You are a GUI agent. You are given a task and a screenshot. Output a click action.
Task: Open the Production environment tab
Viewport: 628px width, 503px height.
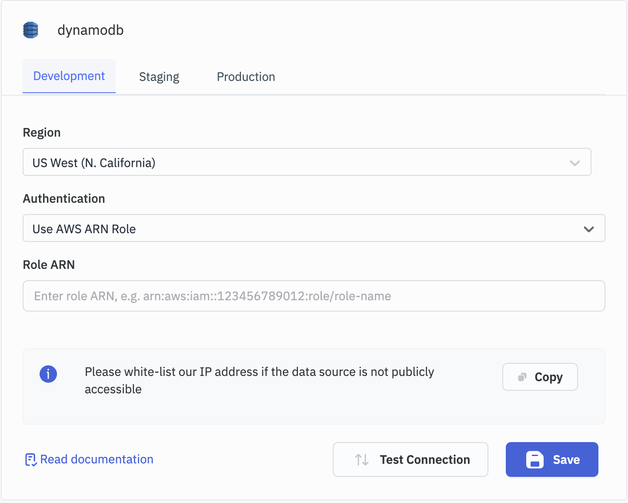246,77
